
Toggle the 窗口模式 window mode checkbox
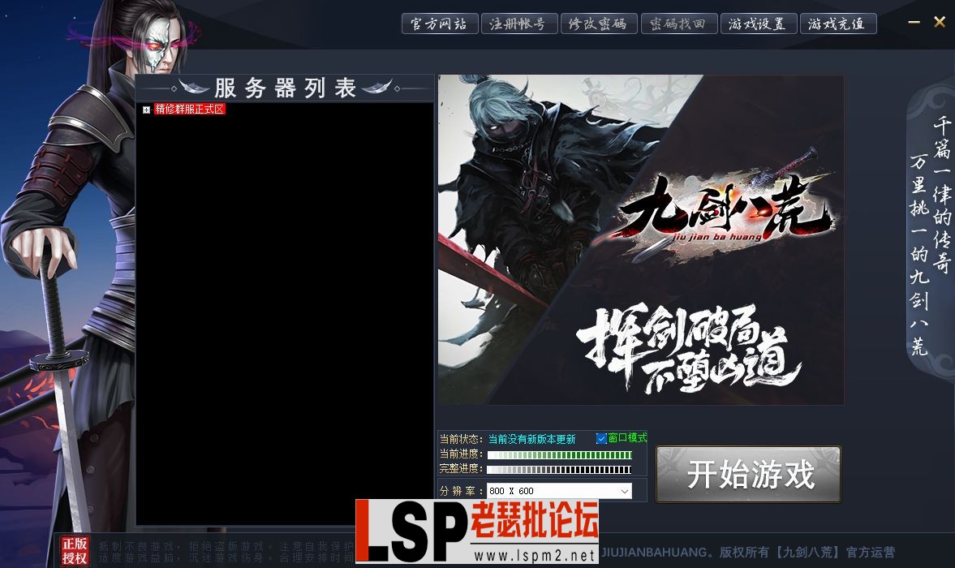[x=601, y=438]
